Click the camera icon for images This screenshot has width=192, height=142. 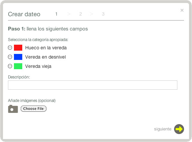point(13,109)
